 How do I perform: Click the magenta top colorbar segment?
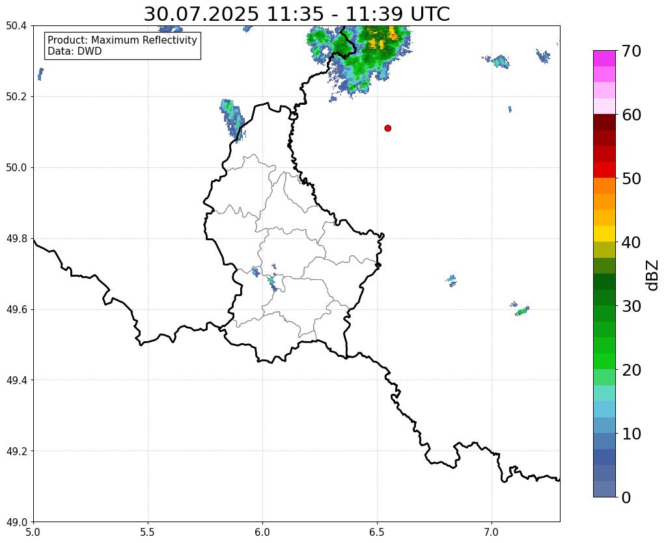click(x=604, y=59)
